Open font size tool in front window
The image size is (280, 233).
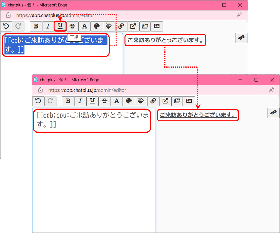(117, 101)
